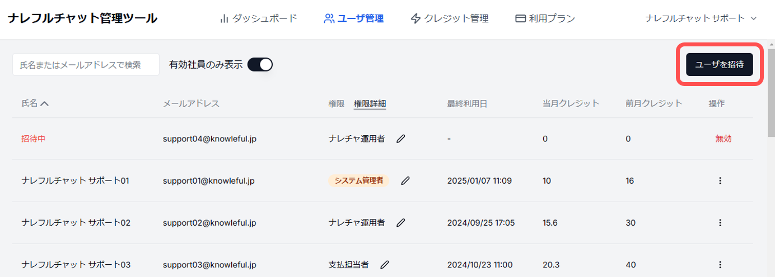The width and height of the screenshot is (775, 277).
Task: Open three-dot menu for サポート01 row
Action: (x=720, y=181)
